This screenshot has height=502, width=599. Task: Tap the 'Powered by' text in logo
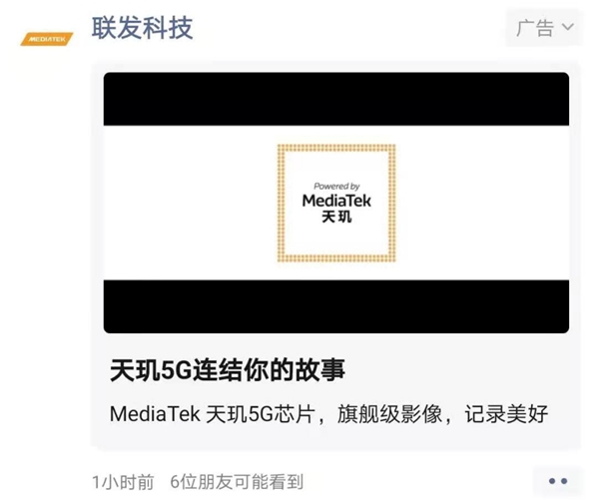click(336, 187)
